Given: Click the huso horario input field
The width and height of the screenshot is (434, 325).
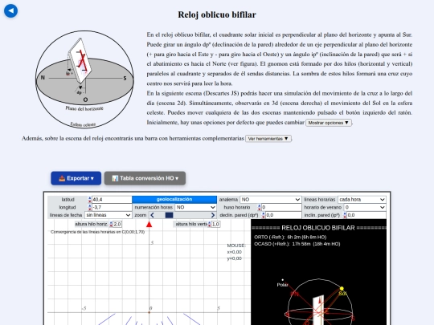Looking at the screenshot, I should 281,207.
